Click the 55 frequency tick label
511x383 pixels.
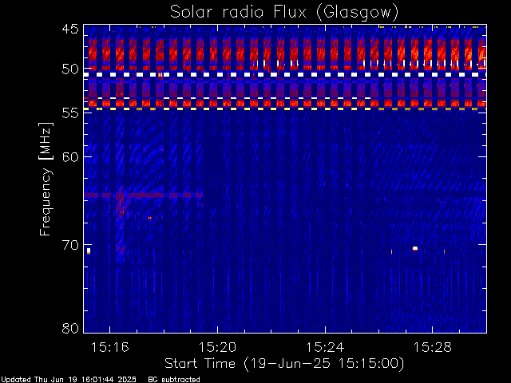point(70,113)
